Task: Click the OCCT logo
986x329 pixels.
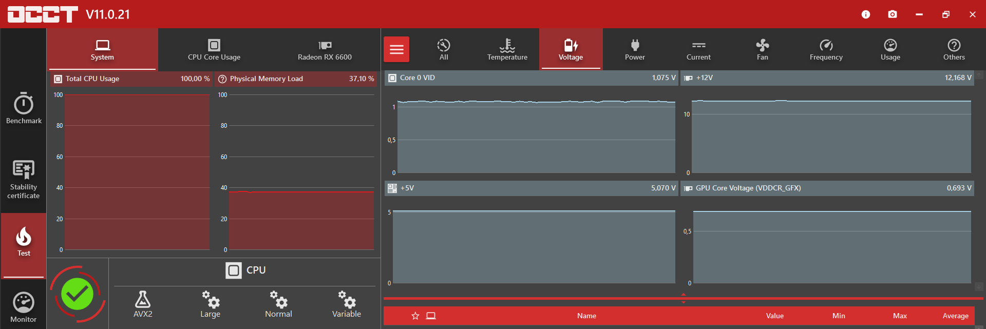Action: point(43,14)
